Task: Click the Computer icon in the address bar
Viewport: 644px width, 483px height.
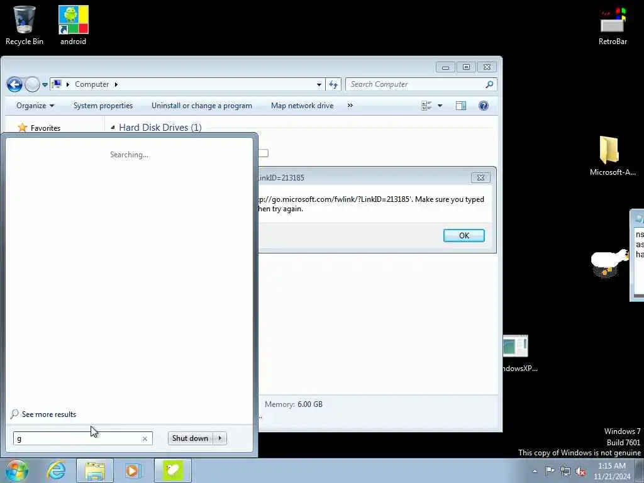Action: 57,84
